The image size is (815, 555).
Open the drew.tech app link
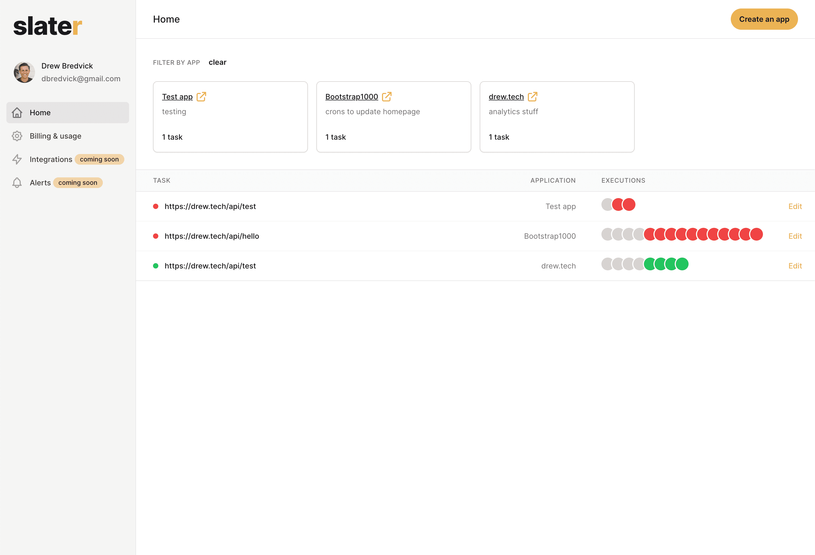(x=506, y=96)
